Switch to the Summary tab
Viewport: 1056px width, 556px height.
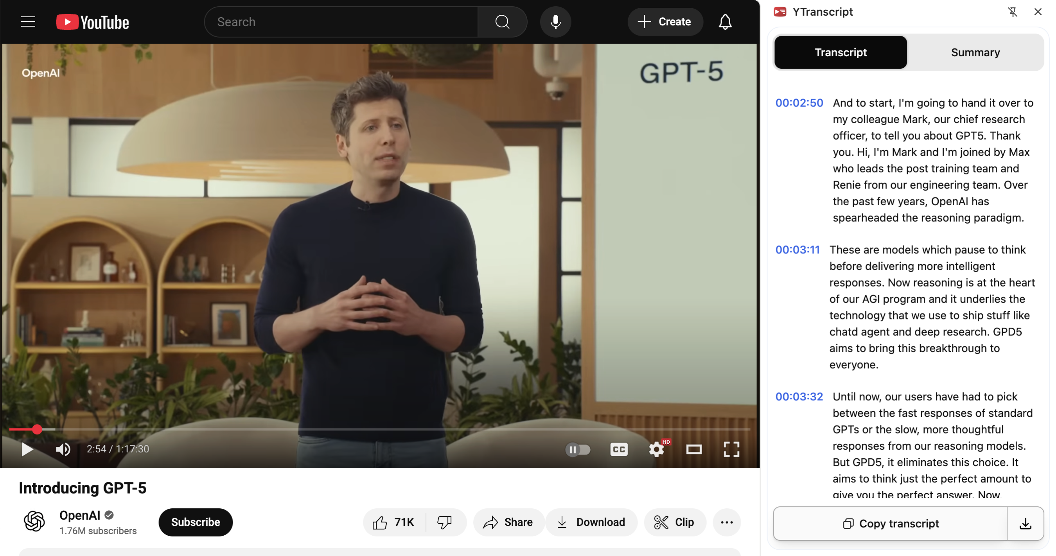(975, 52)
